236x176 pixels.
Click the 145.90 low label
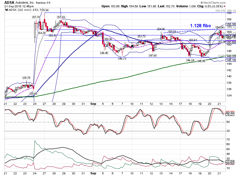(201, 61)
